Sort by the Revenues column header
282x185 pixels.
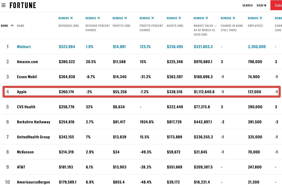(x=68, y=26)
